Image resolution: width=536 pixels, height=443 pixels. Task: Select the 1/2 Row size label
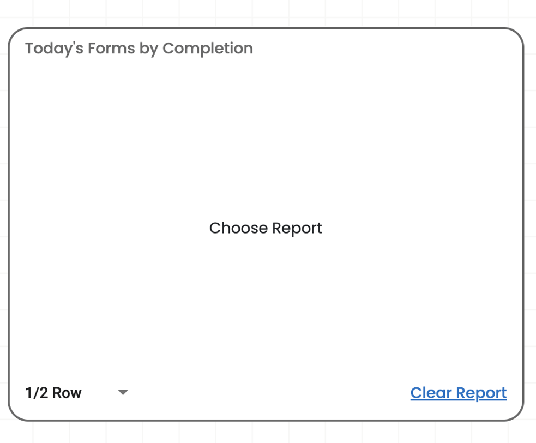(53, 393)
